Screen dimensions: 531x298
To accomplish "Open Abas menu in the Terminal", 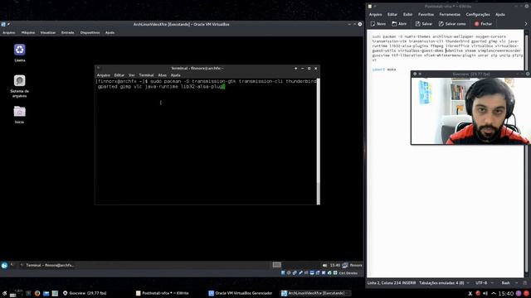I will click(163, 75).
